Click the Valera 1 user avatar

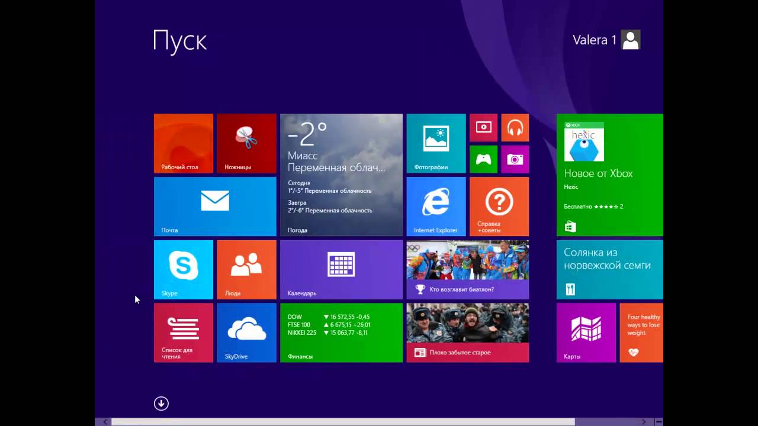tap(631, 40)
